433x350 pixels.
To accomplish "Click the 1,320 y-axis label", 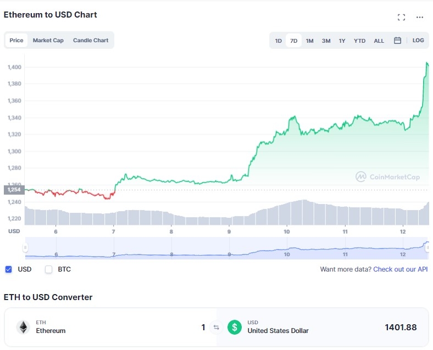I will pyautogui.click(x=14, y=134).
